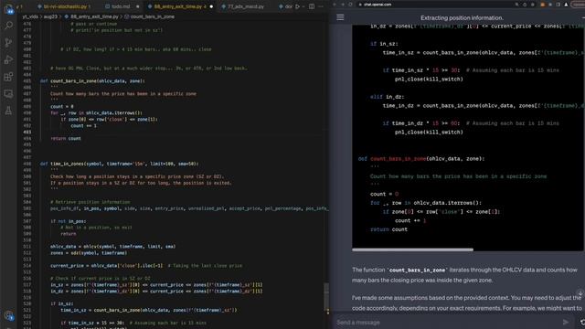Open the editor more actions ellipsis
The width and height of the screenshot is (585, 329).
[x=321, y=6]
